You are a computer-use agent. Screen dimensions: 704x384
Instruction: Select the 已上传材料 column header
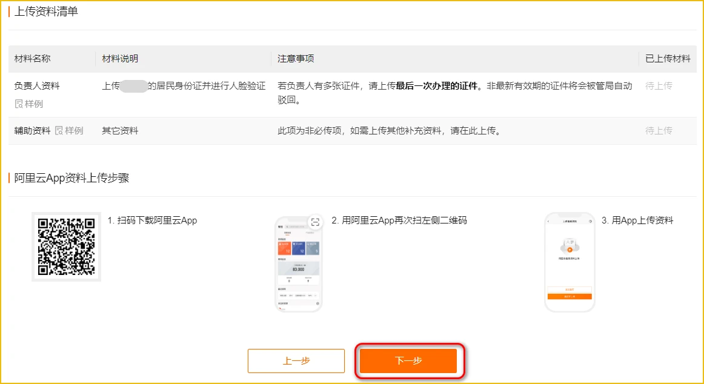click(x=668, y=59)
